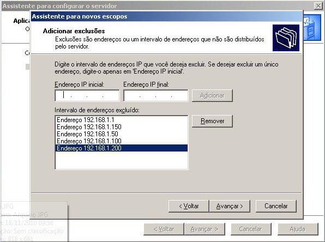This screenshot has height=242, width=325.
Task: Open Ajuda in the background server wizard
Action: 298,229
